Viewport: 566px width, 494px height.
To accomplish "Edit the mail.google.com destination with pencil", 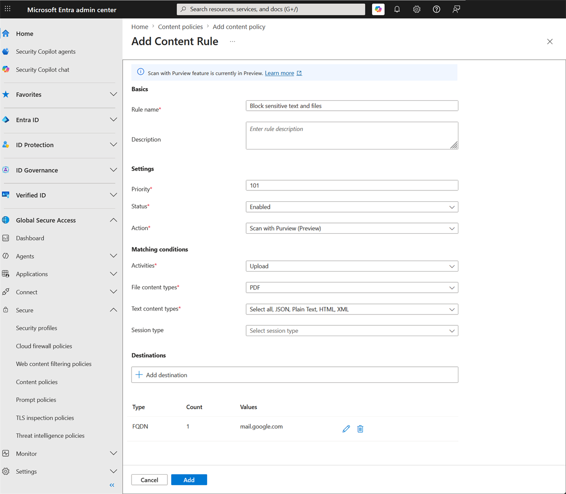I will tap(346, 428).
